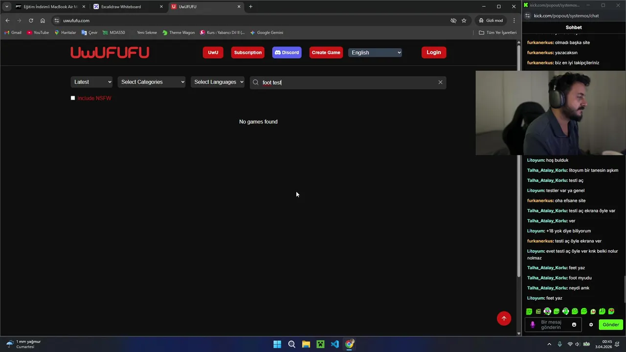Open the English language dropdown
The image size is (626, 352).
pyautogui.click(x=375, y=52)
